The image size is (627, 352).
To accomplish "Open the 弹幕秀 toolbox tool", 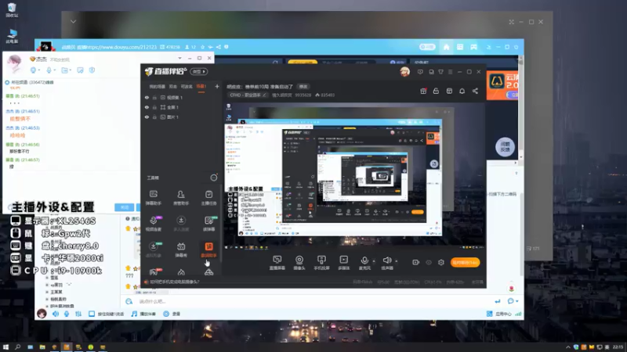I will [x=181, y=250].
